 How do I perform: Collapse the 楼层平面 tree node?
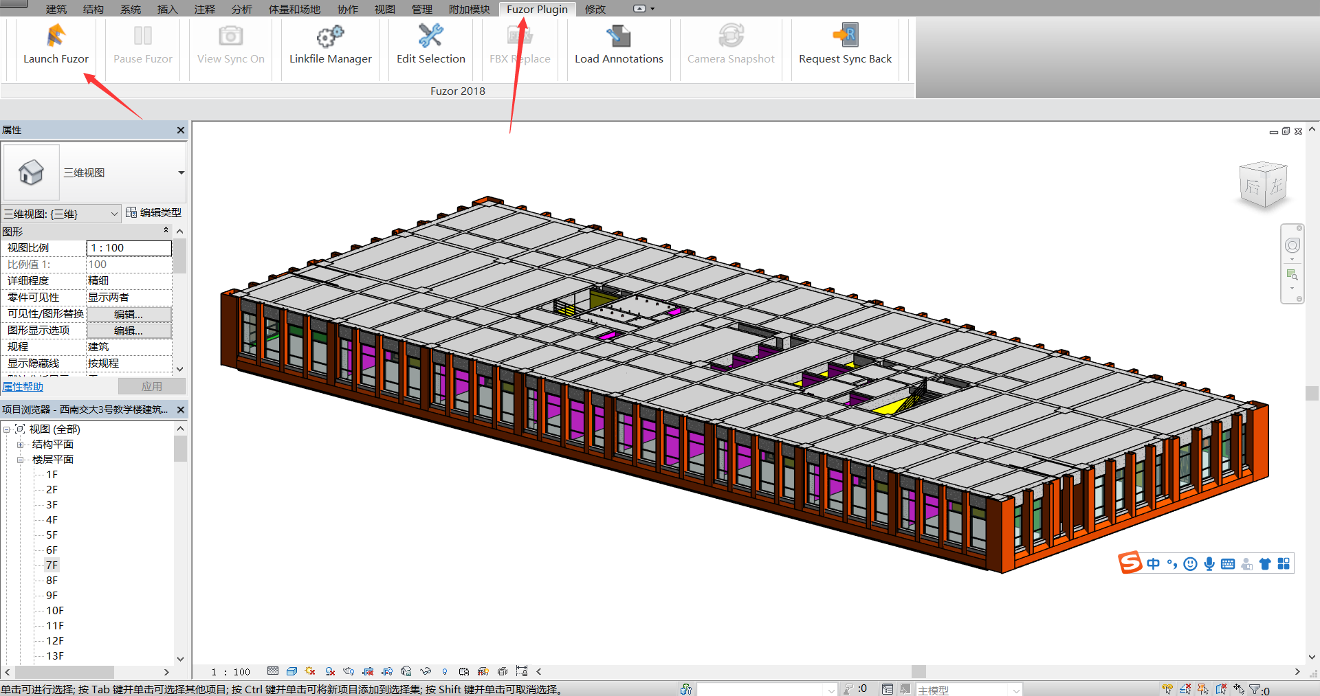pyautogui.click(x=21, y=460)
